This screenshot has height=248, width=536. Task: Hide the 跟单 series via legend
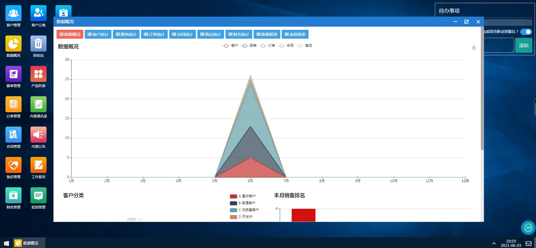coord(249,46)
